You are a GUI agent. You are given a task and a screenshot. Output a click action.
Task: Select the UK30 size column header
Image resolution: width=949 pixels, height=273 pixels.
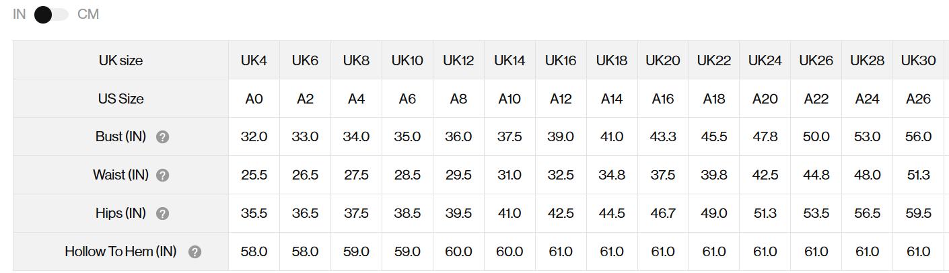918,61
